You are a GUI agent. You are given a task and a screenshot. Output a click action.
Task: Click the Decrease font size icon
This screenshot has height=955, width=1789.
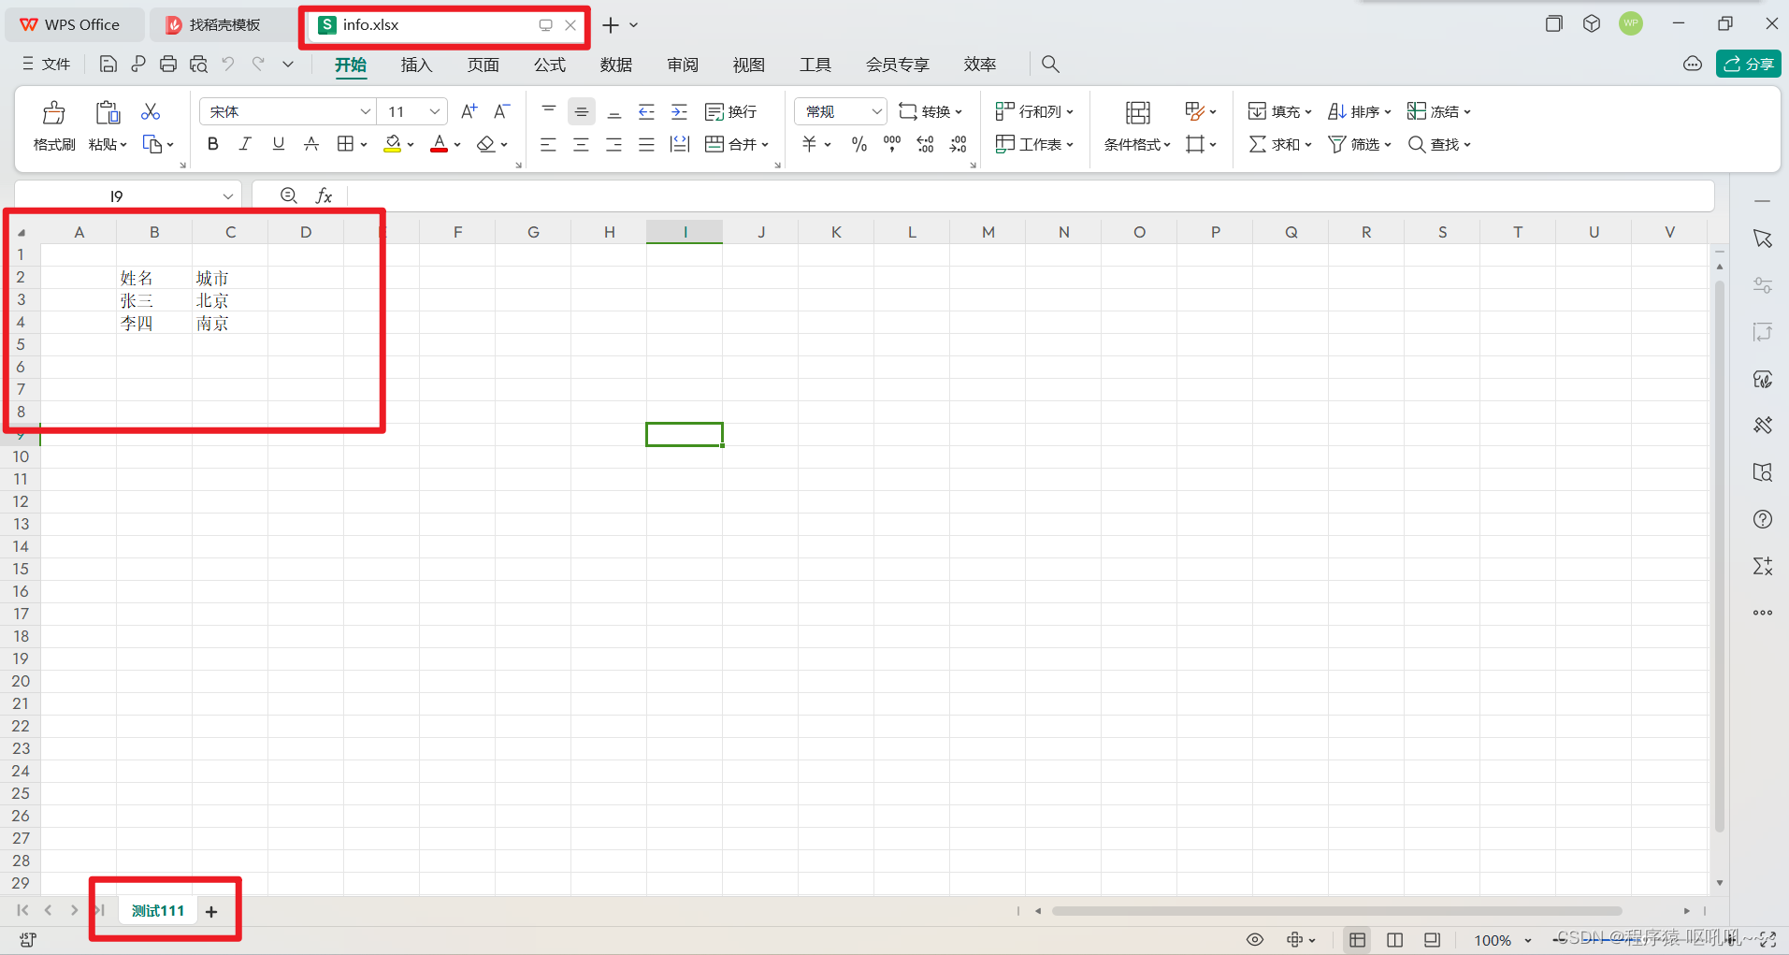502,111
